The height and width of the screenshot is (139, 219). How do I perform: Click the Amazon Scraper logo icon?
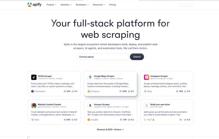click(x=90, y=106)
